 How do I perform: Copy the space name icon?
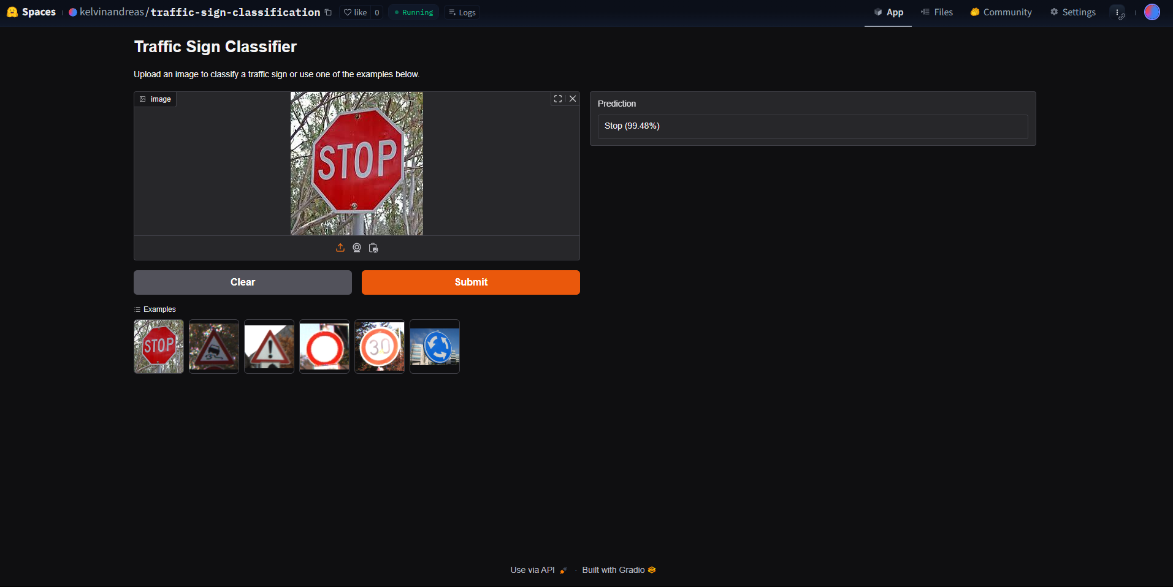coord(328,12)
